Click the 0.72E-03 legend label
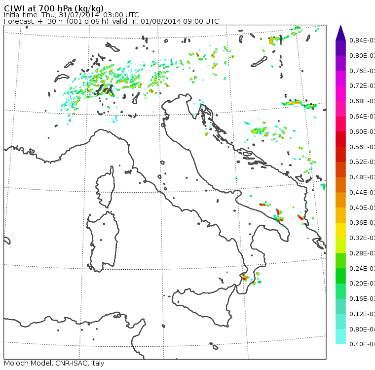Screen dimensions: 375x370 coord(362,86)
